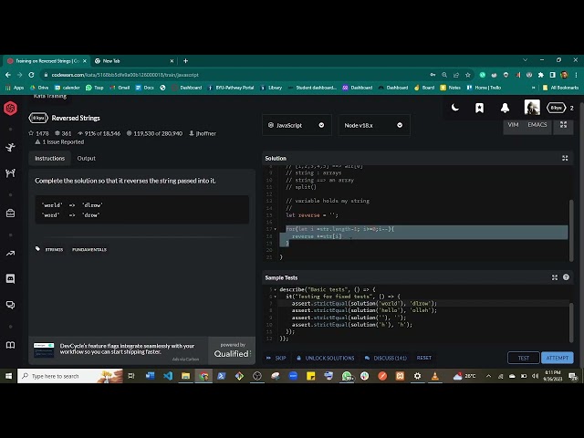Click the Sample Tests help question icon

tap(566, 277)
